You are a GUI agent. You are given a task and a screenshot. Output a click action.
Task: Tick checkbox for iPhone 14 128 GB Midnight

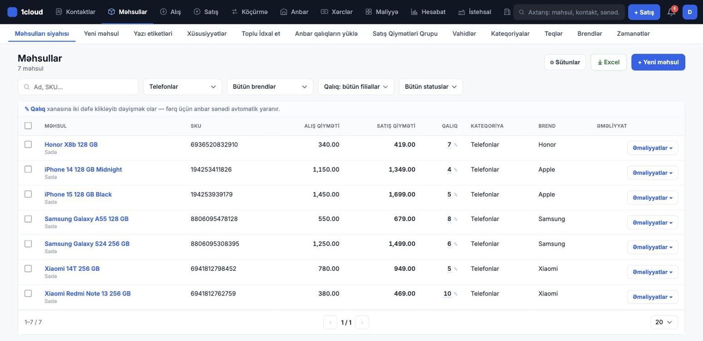(x=28, y=169)
